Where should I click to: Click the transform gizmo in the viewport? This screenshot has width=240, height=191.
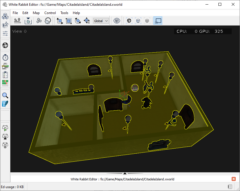[x=124, y=98]
